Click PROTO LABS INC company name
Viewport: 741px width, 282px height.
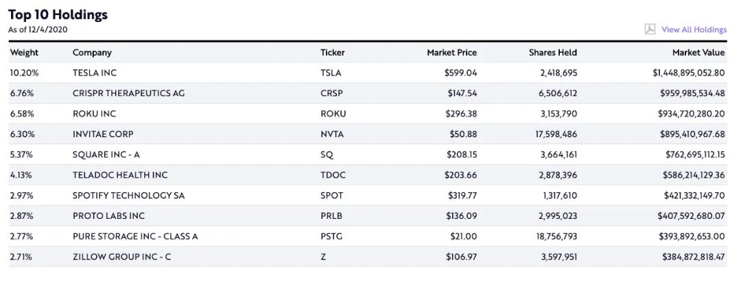[x=108, y=216]
